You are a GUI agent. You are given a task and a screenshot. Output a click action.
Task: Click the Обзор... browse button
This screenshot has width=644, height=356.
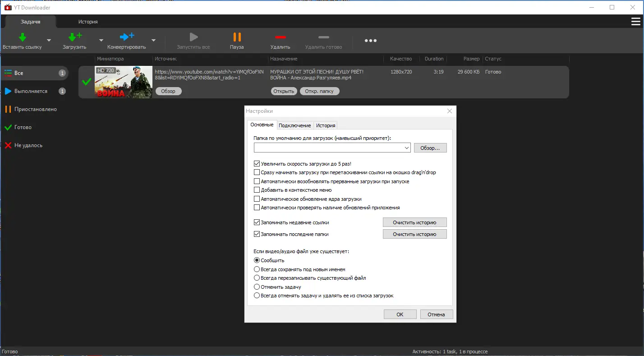coord(430,148)
